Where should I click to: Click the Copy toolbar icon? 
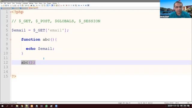tap(20, 5)
